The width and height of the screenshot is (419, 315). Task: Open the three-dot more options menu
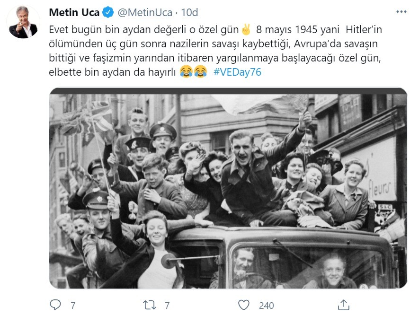point(401,12)
